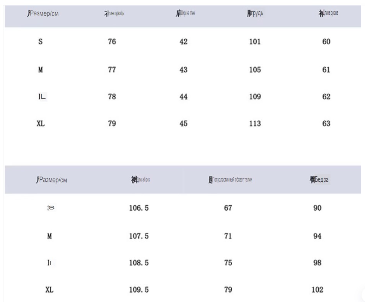Select size XL in the top table
365x302 pixels.
(41, 123)
